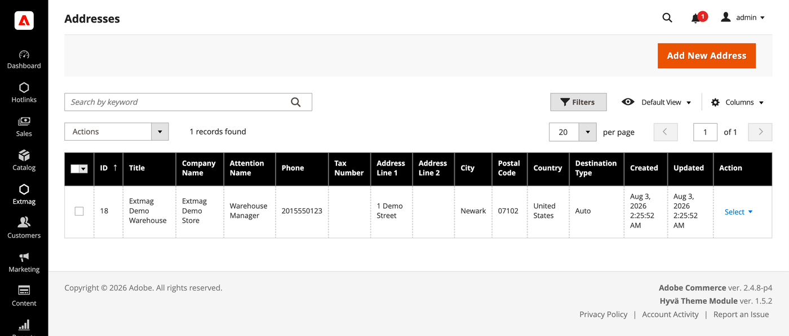Open the Privacy Policy link
789x336 pixels.
[x=604, y=315]
